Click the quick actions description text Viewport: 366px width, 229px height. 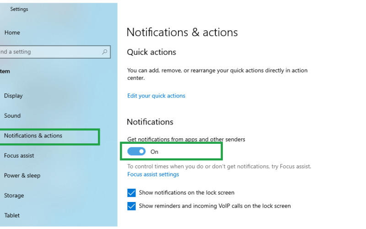coord(217,74)
